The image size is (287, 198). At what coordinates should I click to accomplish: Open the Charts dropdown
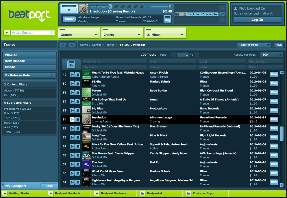tap(122, 35)
